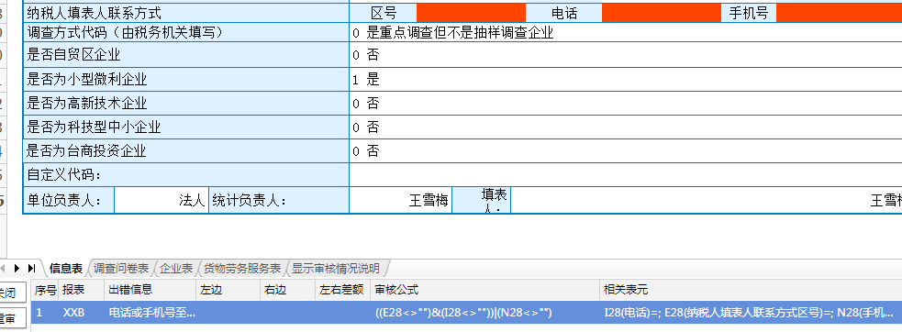Open the 是否为高新技术企业 value cell
The height and width of the screenshot is (332, 902).
click(x=625, y=104)
